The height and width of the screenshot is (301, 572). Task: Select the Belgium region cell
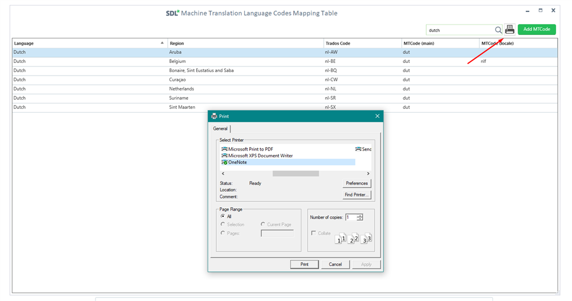[245, 61]
